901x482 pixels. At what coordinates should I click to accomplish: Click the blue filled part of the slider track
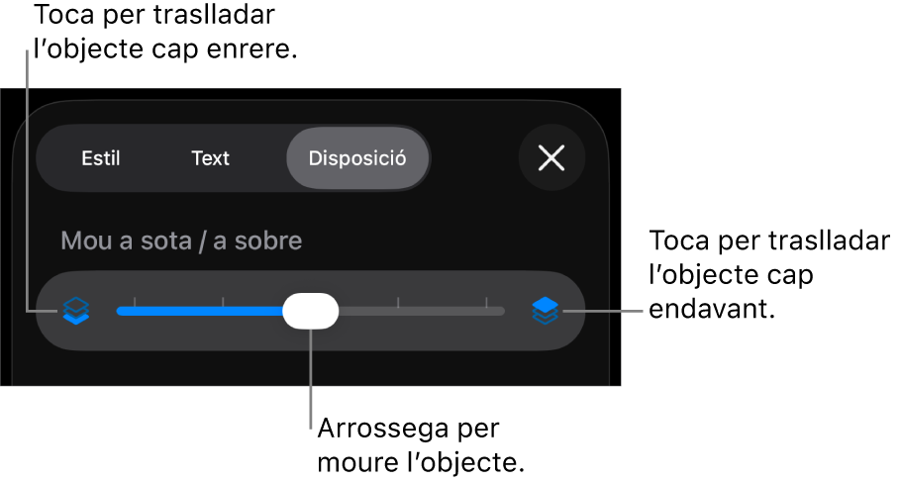click(199, 312)
